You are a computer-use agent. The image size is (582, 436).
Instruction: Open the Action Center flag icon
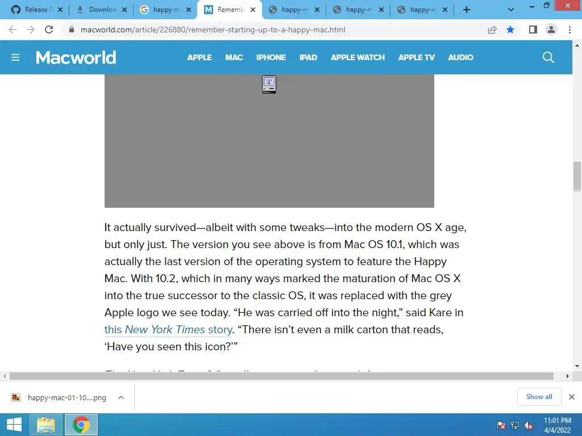pos(501,425)
